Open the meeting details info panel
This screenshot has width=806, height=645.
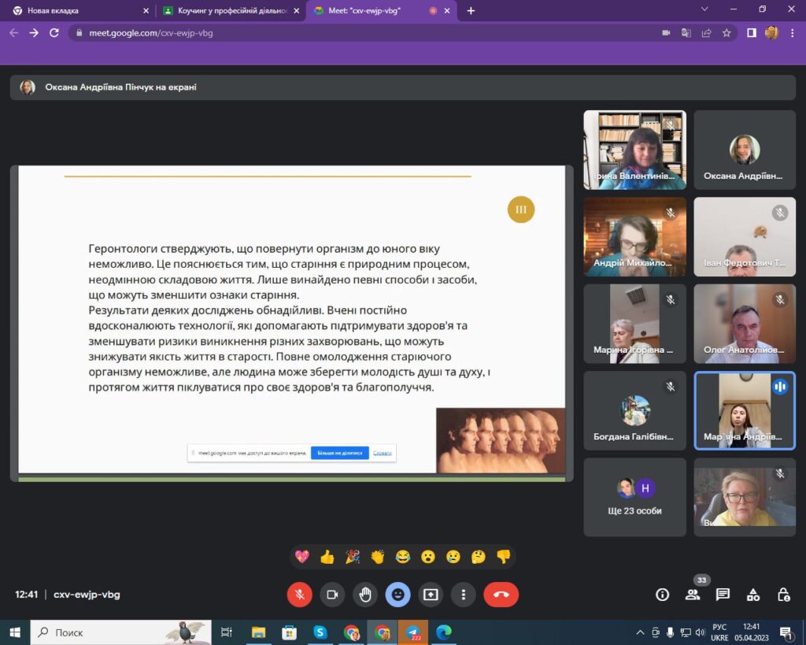663,595
